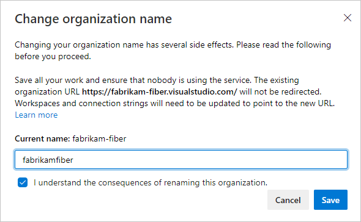This screenshot has width=361, height=222.
Task: Click the side effects warning paragraph
Action: (173, 51)
